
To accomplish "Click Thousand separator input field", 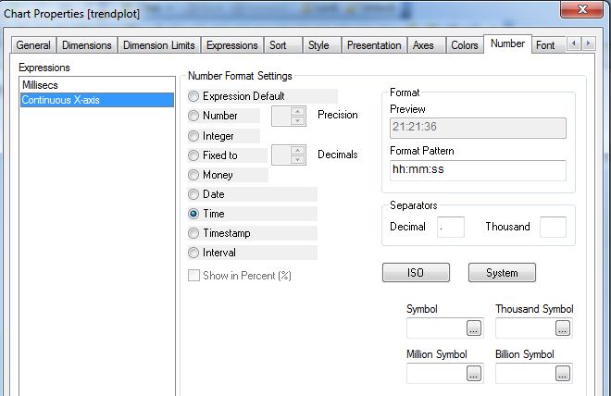I will [553, 227].
